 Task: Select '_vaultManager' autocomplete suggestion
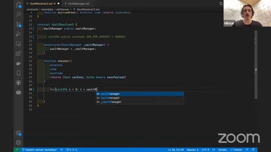point(140,102)
